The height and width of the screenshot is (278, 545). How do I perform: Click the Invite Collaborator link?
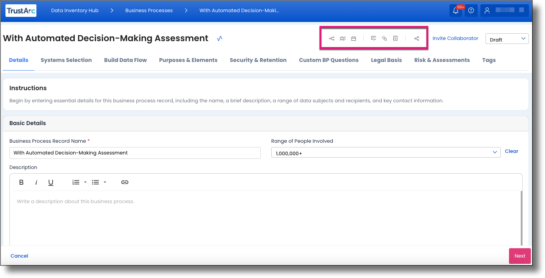(x=455, y=38)
